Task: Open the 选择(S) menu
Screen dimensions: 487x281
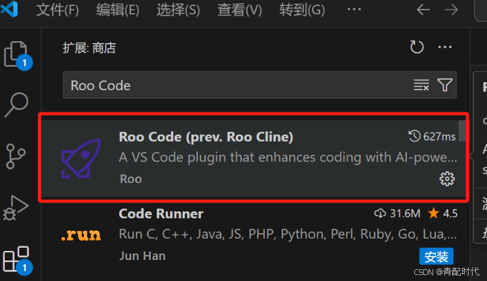Action: 178,10
